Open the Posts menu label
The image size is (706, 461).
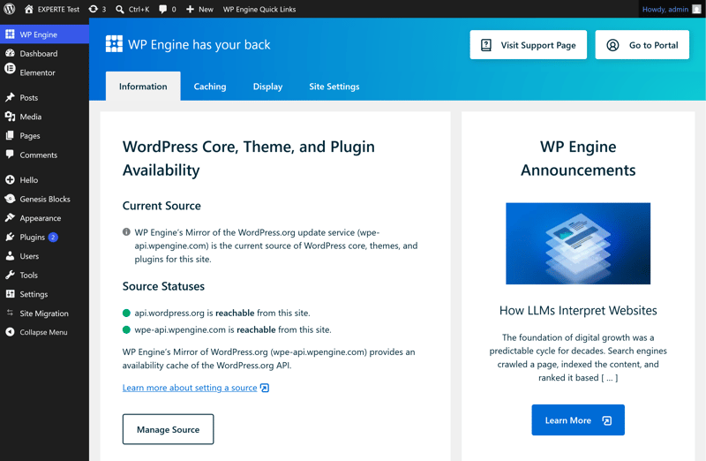tap(29, 98)
